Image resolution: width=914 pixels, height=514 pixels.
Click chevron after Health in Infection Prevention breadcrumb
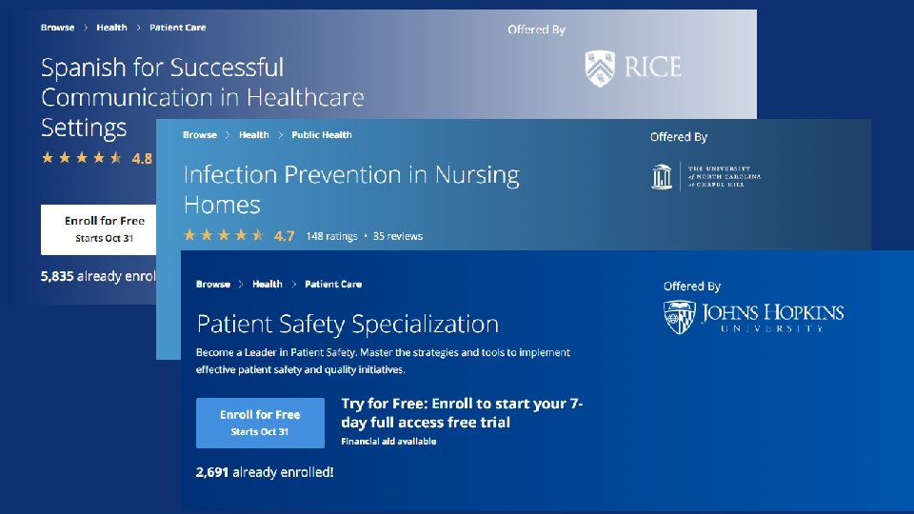point(281,135)
